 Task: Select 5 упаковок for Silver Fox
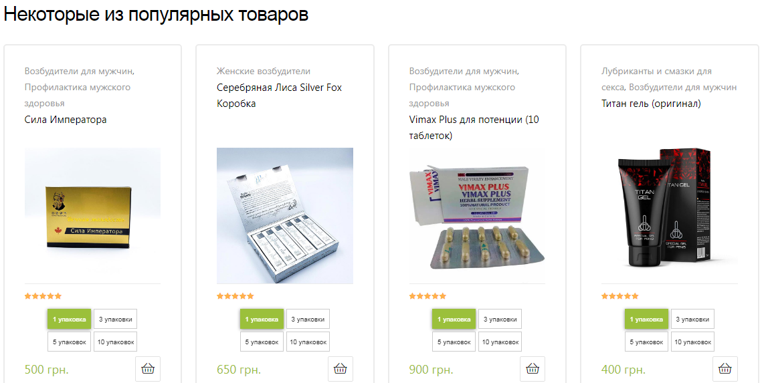[x=262, y=342]
